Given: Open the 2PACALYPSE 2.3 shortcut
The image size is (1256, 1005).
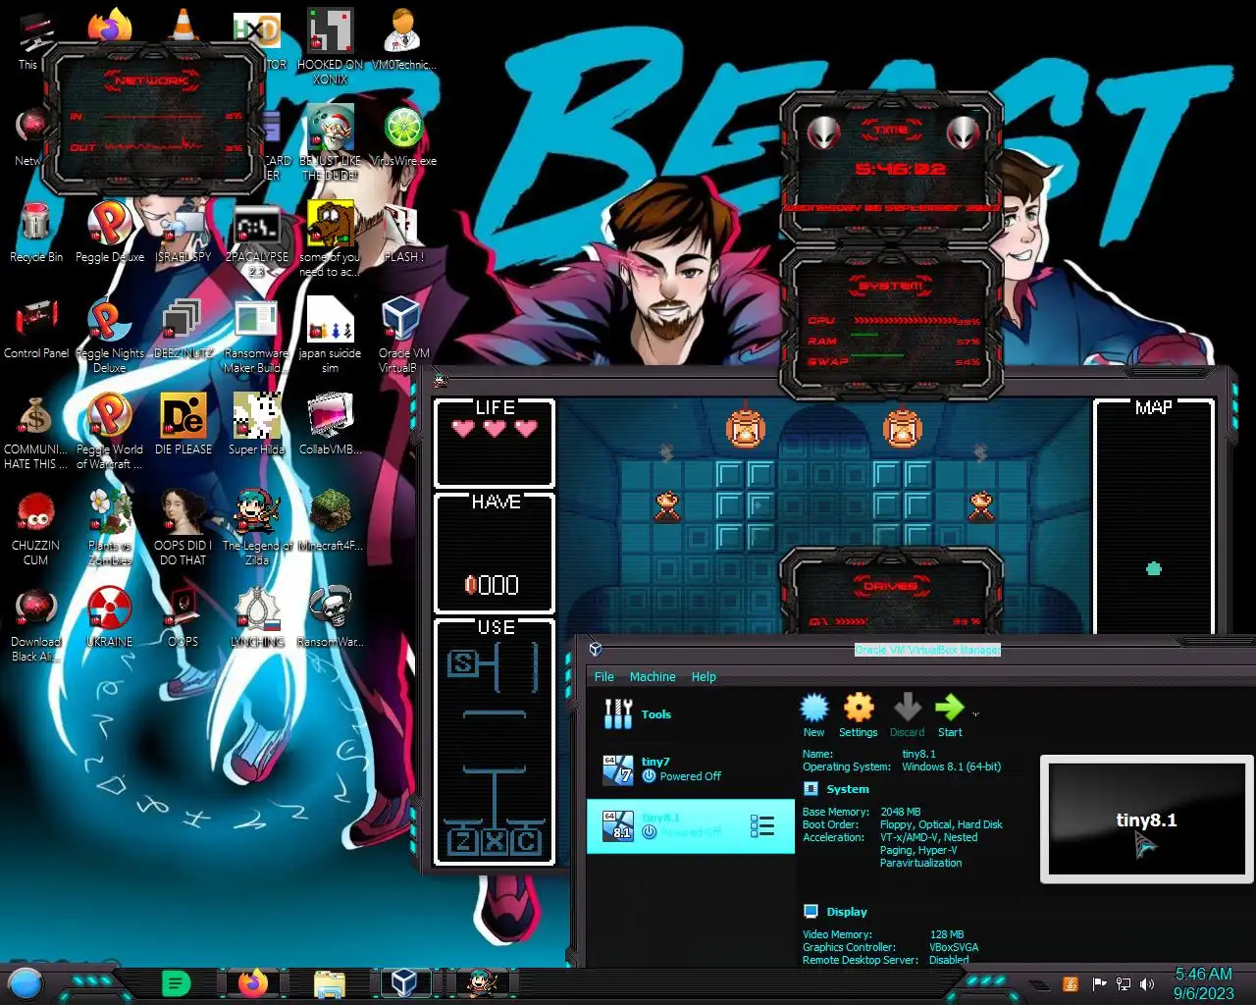Looking at the screenshot, I should pos(256,240).
